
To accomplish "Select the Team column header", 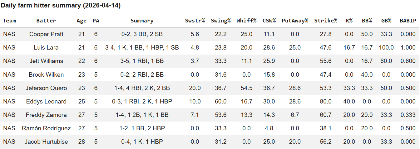I will (x=9, y=21).
